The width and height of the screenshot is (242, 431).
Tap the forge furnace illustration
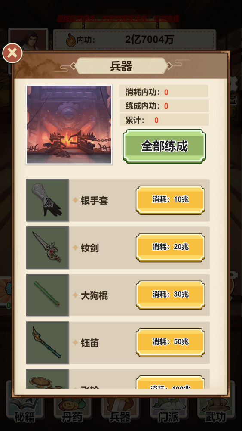point(69,125)
